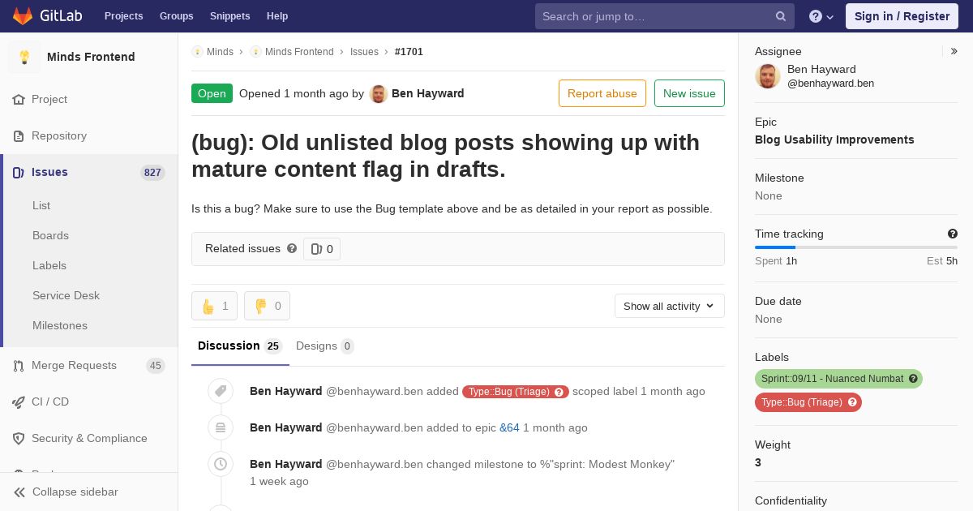
Task: Open epic link &64
Action: 509,427
